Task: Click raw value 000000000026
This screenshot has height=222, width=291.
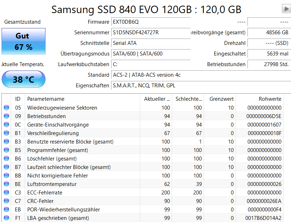Action: point(264,184)
